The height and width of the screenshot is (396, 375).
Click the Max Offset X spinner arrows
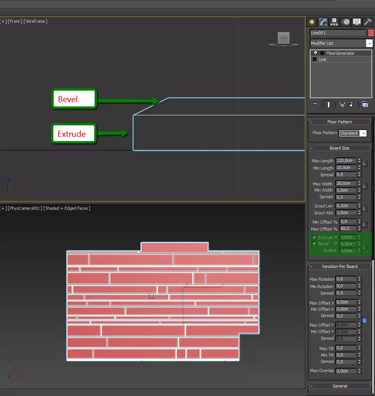359,302
